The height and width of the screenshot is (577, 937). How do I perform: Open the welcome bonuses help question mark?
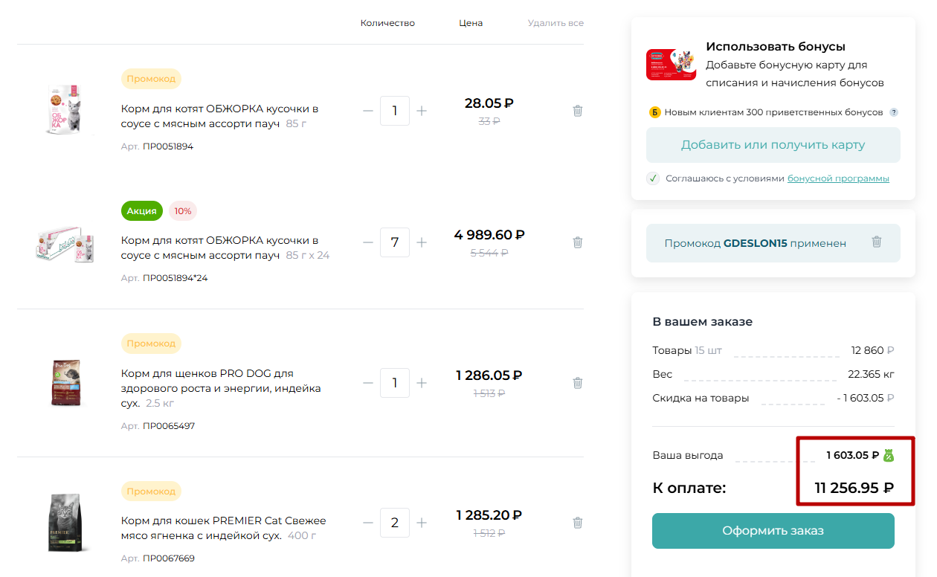894,112
